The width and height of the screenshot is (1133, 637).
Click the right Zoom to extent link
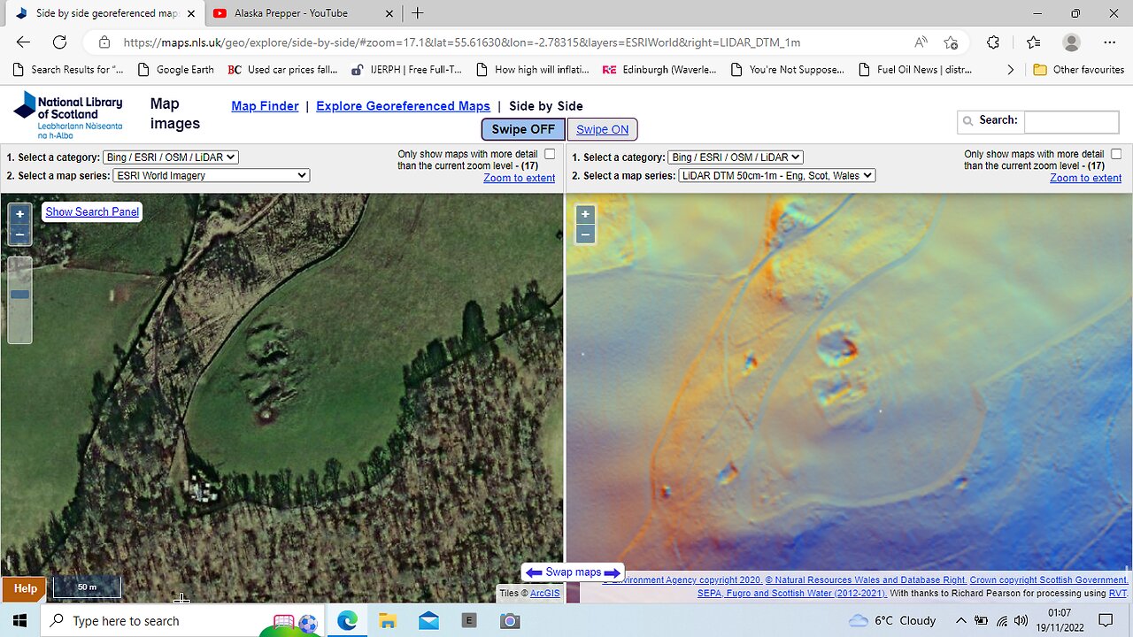click(1085, 178)
